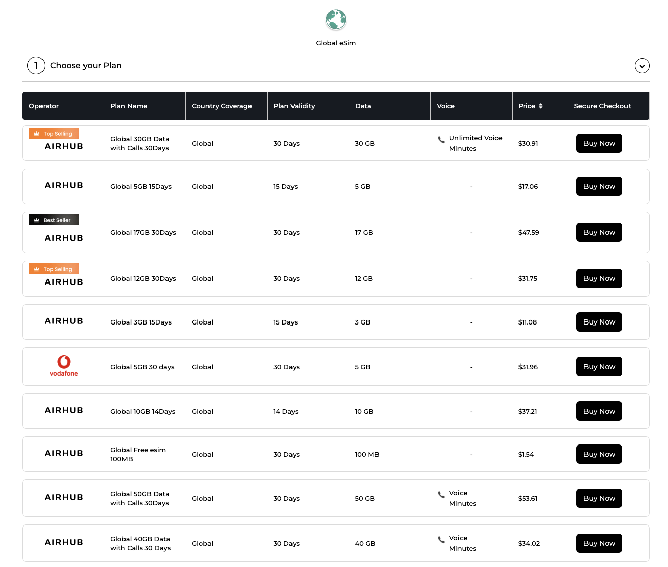Click the Operator column header
668x567 pixels.
63,106
